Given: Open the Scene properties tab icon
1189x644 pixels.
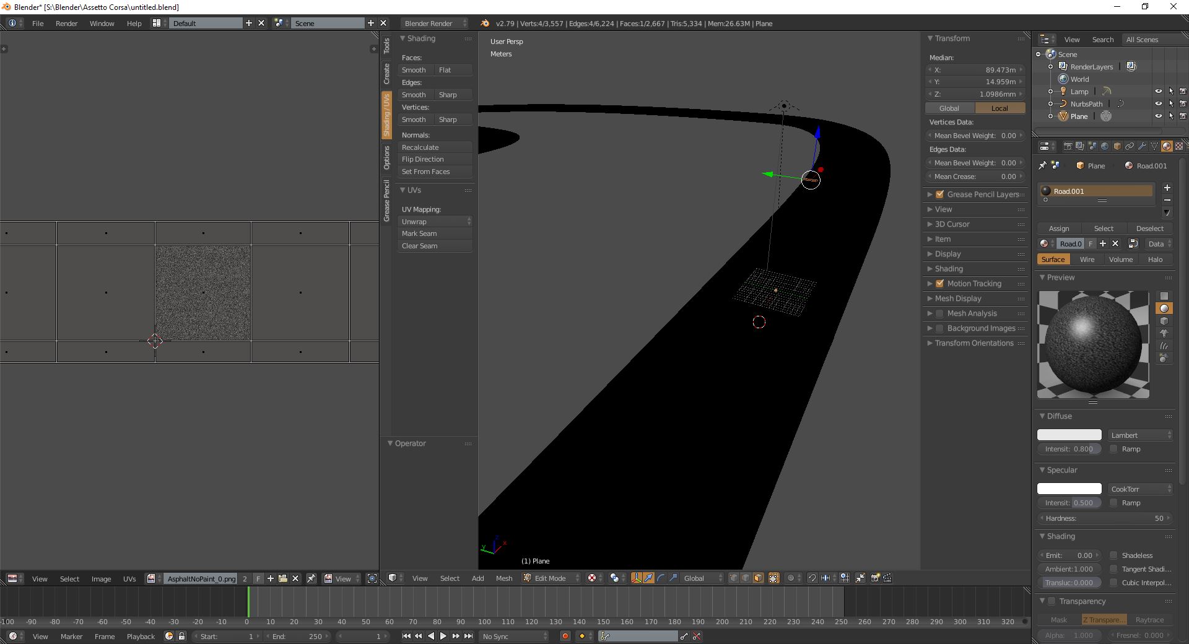Looking at the screenshot, I should (1092, 147).
